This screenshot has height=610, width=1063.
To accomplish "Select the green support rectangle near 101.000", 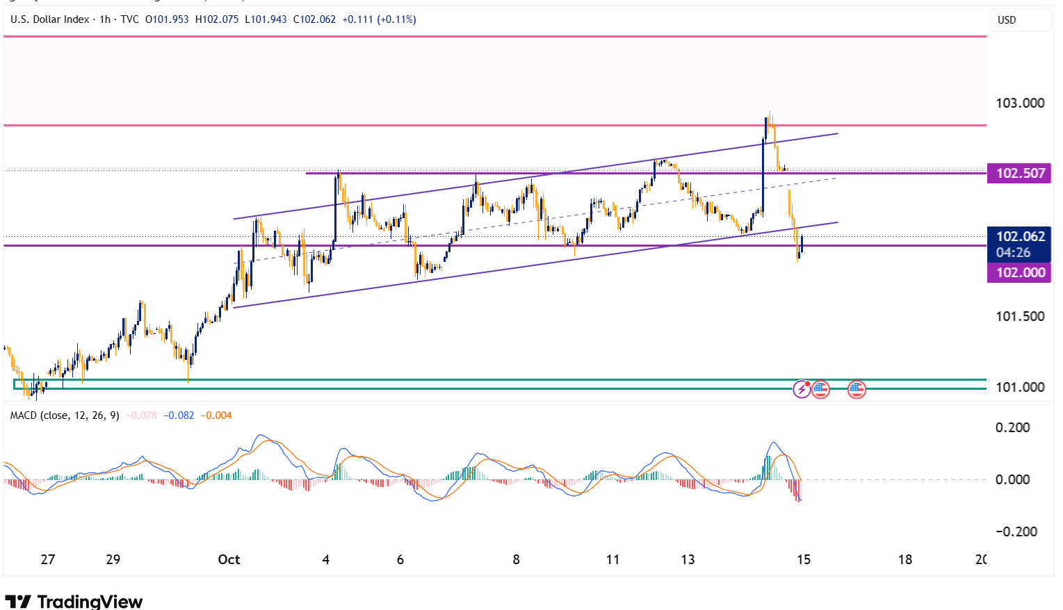I will tap(500, 384).
